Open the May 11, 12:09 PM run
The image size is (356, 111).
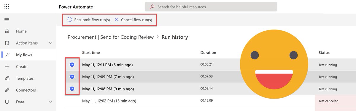click(x=108, y=77)
